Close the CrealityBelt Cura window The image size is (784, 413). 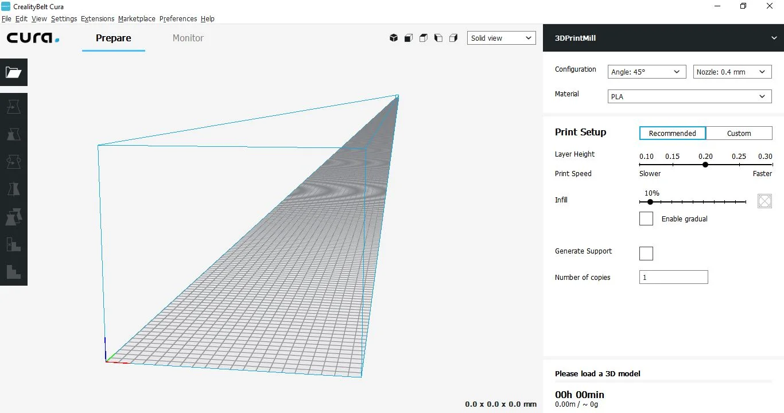770,6
